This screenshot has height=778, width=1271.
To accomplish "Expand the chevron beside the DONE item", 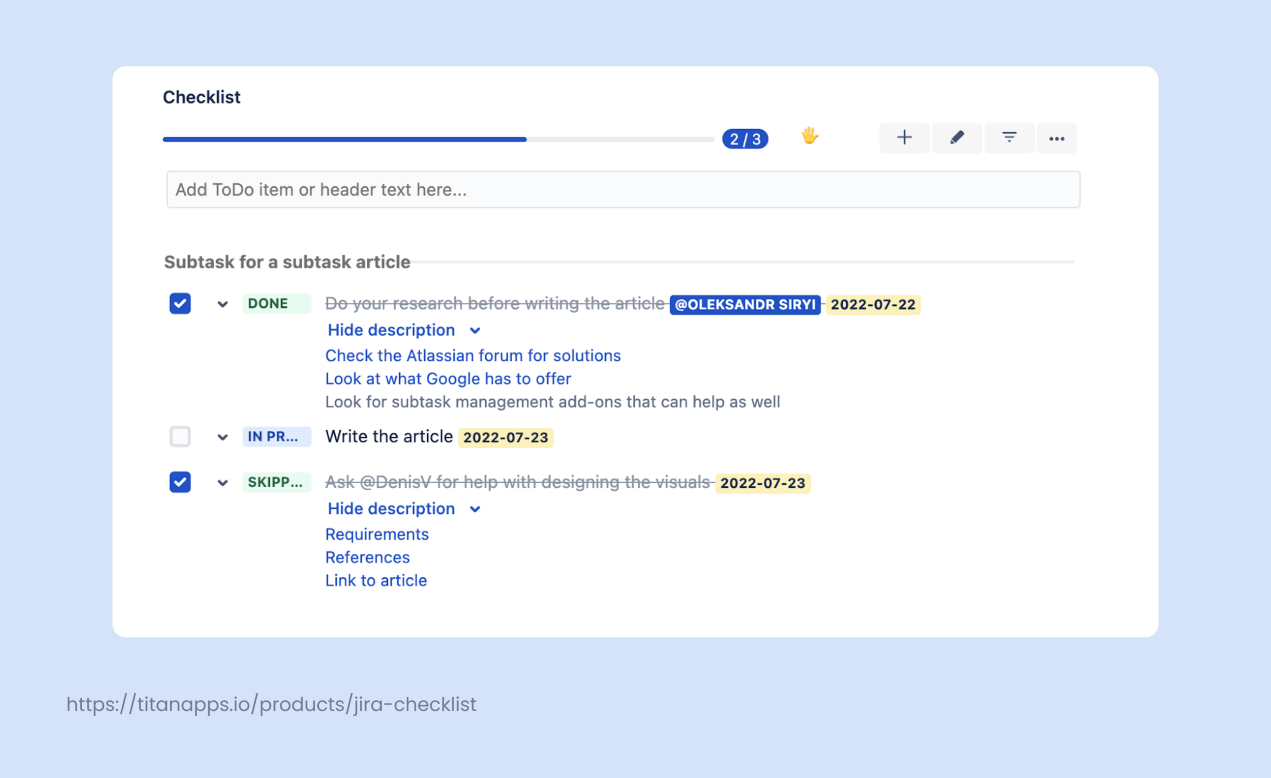I will coord(222,304).
